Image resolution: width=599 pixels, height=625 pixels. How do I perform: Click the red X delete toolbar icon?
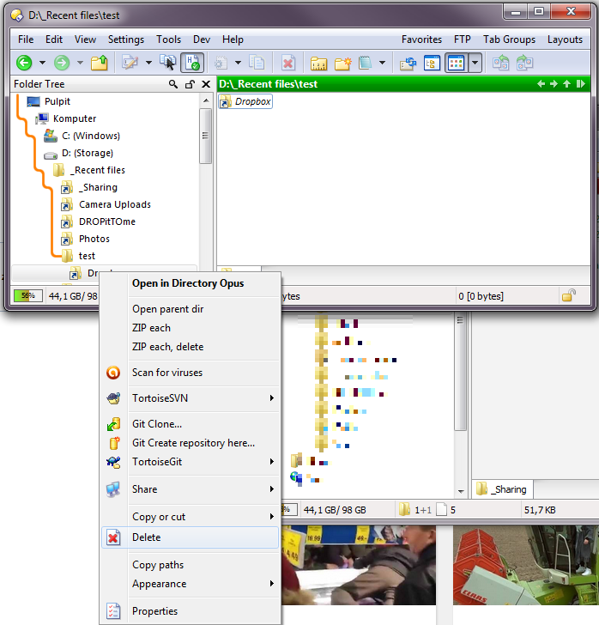click(288, 63)
